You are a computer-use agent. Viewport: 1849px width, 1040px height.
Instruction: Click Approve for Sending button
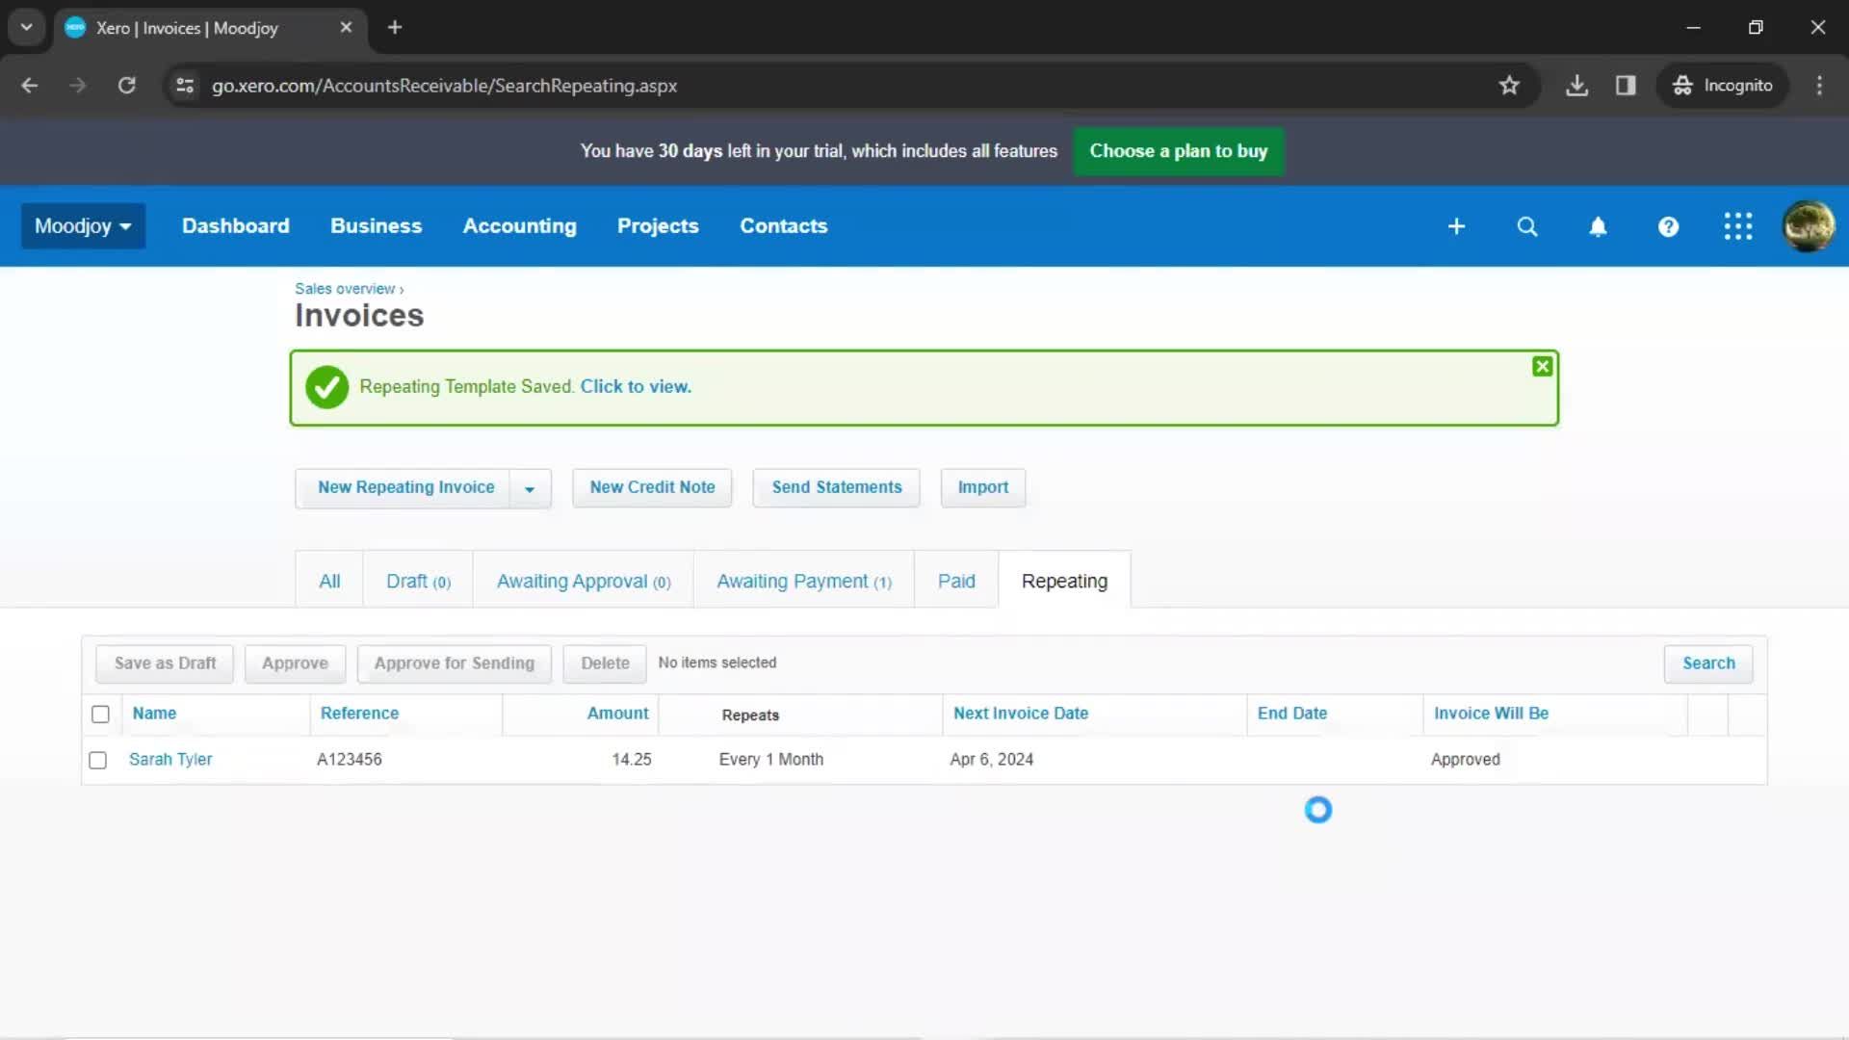(x=454, y=663)
